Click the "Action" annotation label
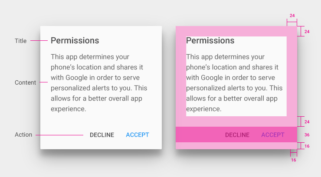Image resolution: width=321 pixels, height=177 pixels. click(x=23, y=135)
